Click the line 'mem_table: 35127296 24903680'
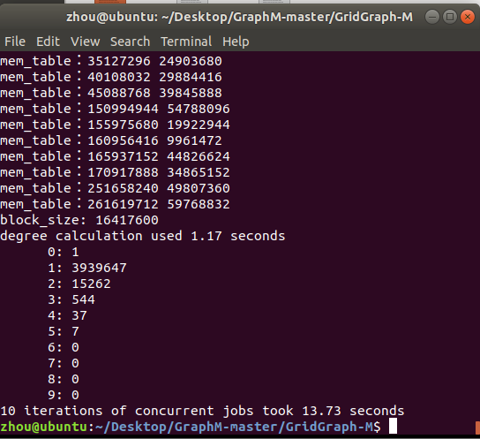Viewport: 480px width, 439px height. (111, 61)
